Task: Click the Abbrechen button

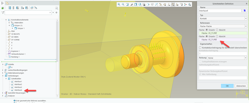Action: [x=241, y=86]
